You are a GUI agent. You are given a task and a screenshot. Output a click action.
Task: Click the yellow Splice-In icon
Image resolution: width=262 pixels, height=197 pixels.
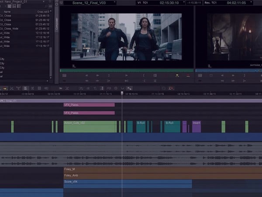click(177, 75)
